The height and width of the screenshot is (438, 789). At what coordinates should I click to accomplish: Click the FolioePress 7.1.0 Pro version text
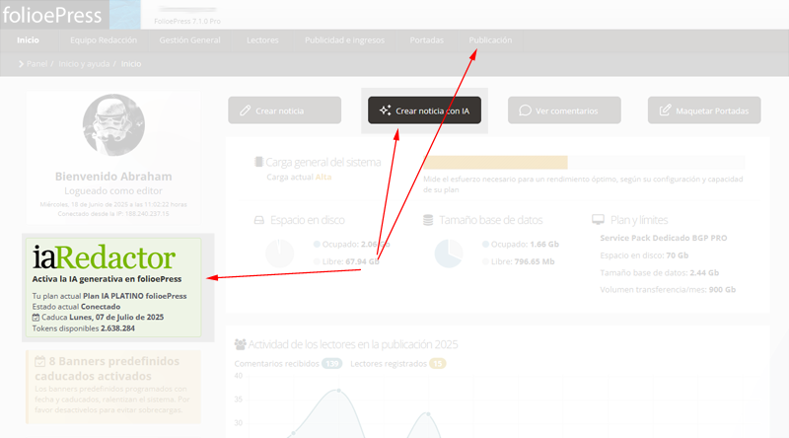(187, 21)
